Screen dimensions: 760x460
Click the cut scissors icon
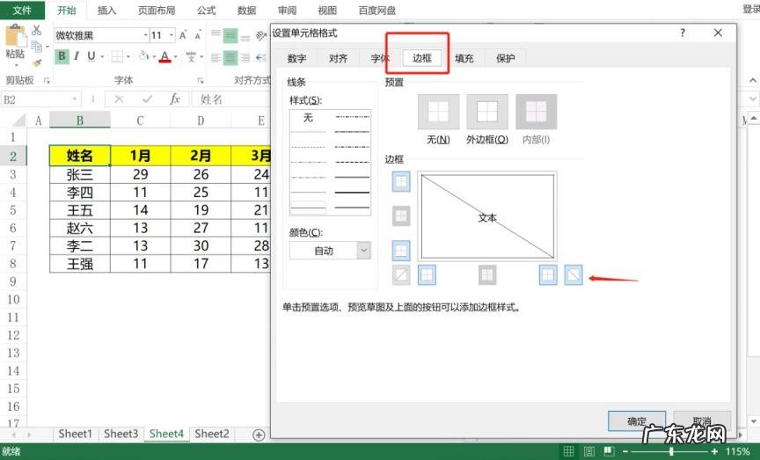(37, 30)
